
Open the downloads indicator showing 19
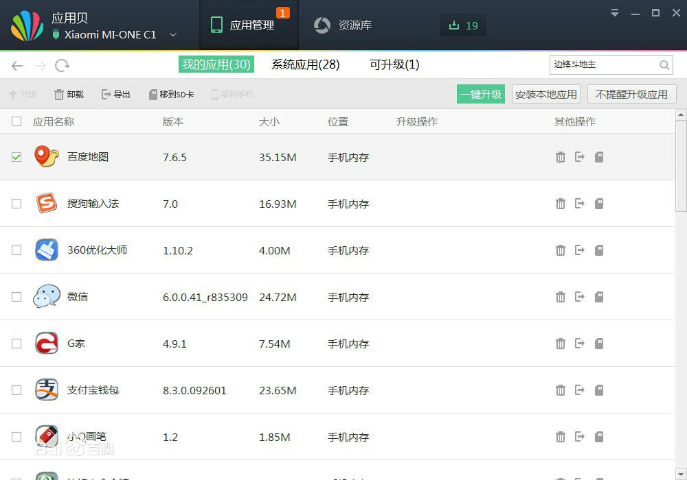463,25
